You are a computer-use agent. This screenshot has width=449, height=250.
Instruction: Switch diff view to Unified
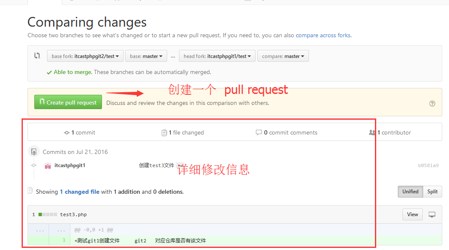click(410, 192)
